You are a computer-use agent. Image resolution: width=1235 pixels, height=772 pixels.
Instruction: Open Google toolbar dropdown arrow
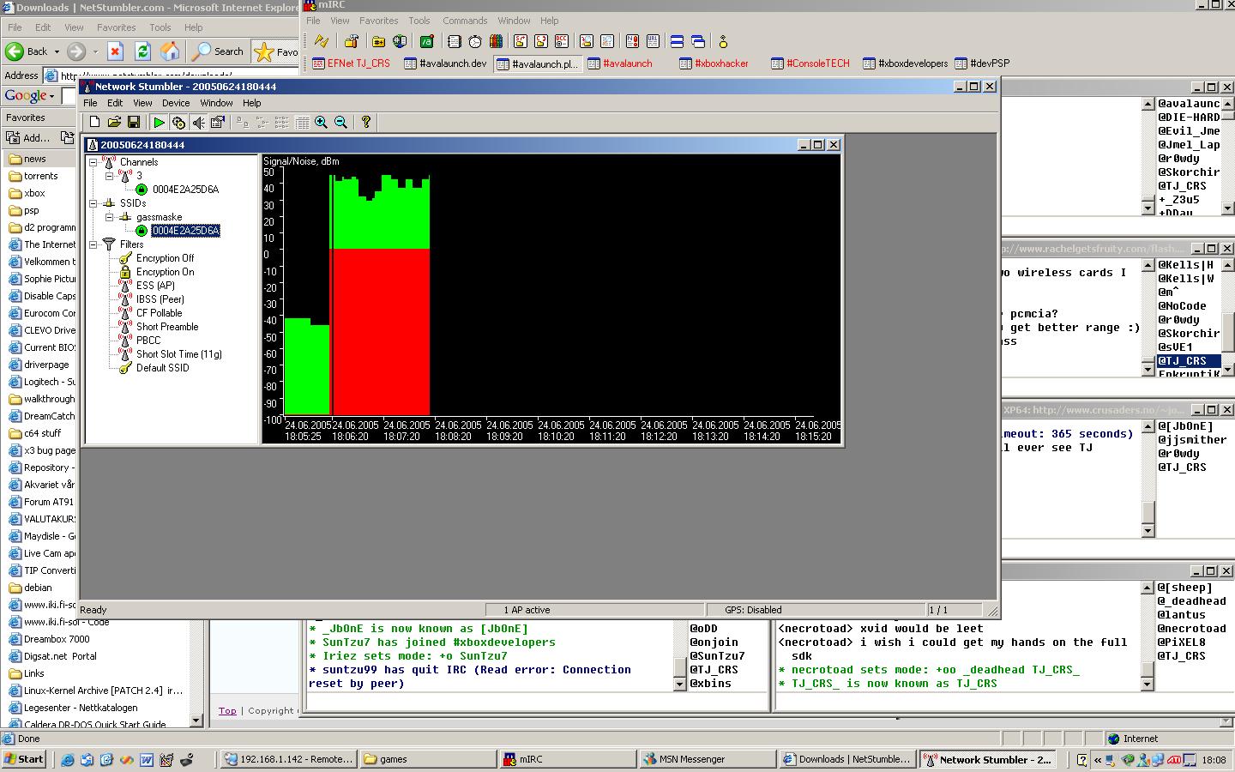click(x=52, y=96)
